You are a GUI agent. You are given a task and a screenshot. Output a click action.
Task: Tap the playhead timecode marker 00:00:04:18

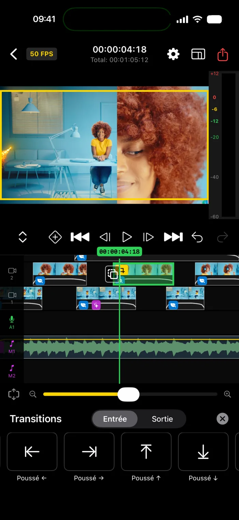119,252
